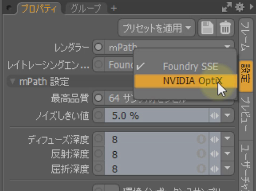
Task: Open ノイズしきい値 dropdown arrow
Action: (227, 116)
